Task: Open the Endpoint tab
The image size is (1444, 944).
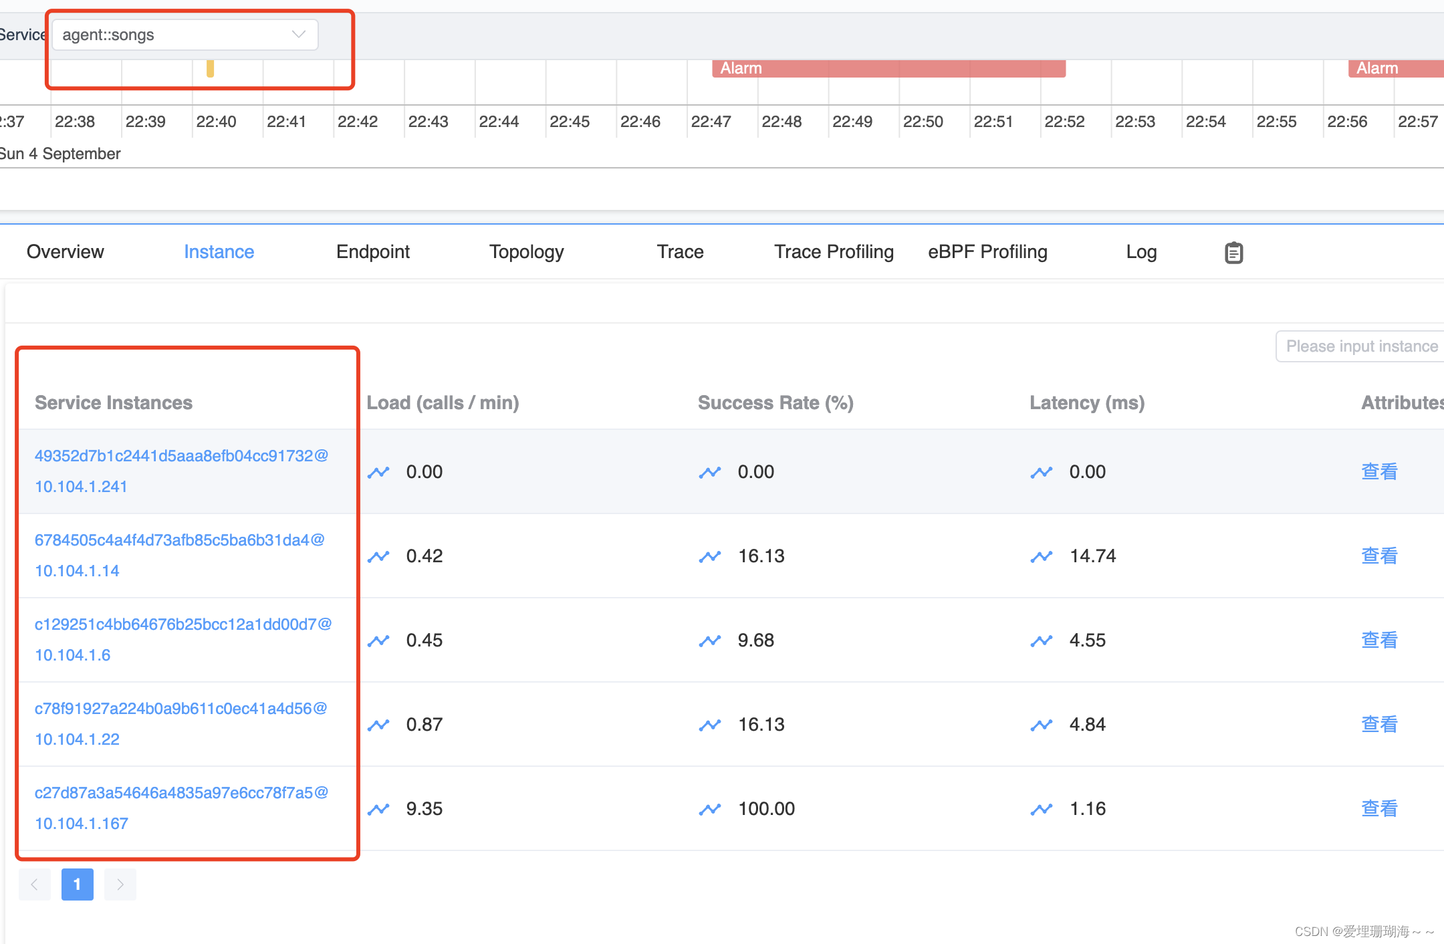Action: [373, 251]
